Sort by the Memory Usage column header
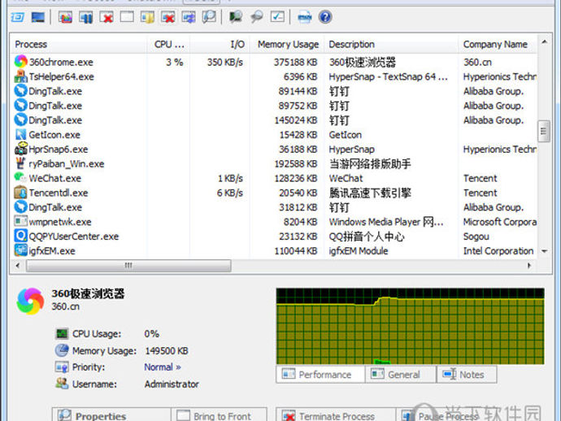The width and height of the screenshot is (561, 421). tap(288, 45)
